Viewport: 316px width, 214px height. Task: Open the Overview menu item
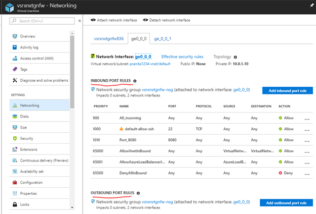[39, 36]
